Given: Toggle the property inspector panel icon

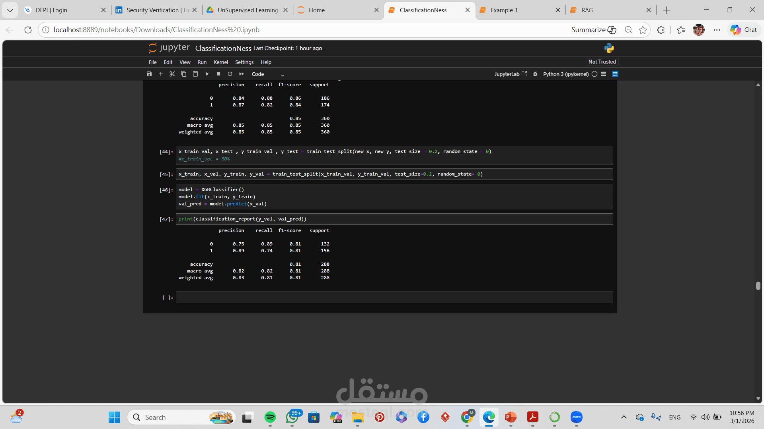Looking at the screenshot, I should click(x=615, y=74).
